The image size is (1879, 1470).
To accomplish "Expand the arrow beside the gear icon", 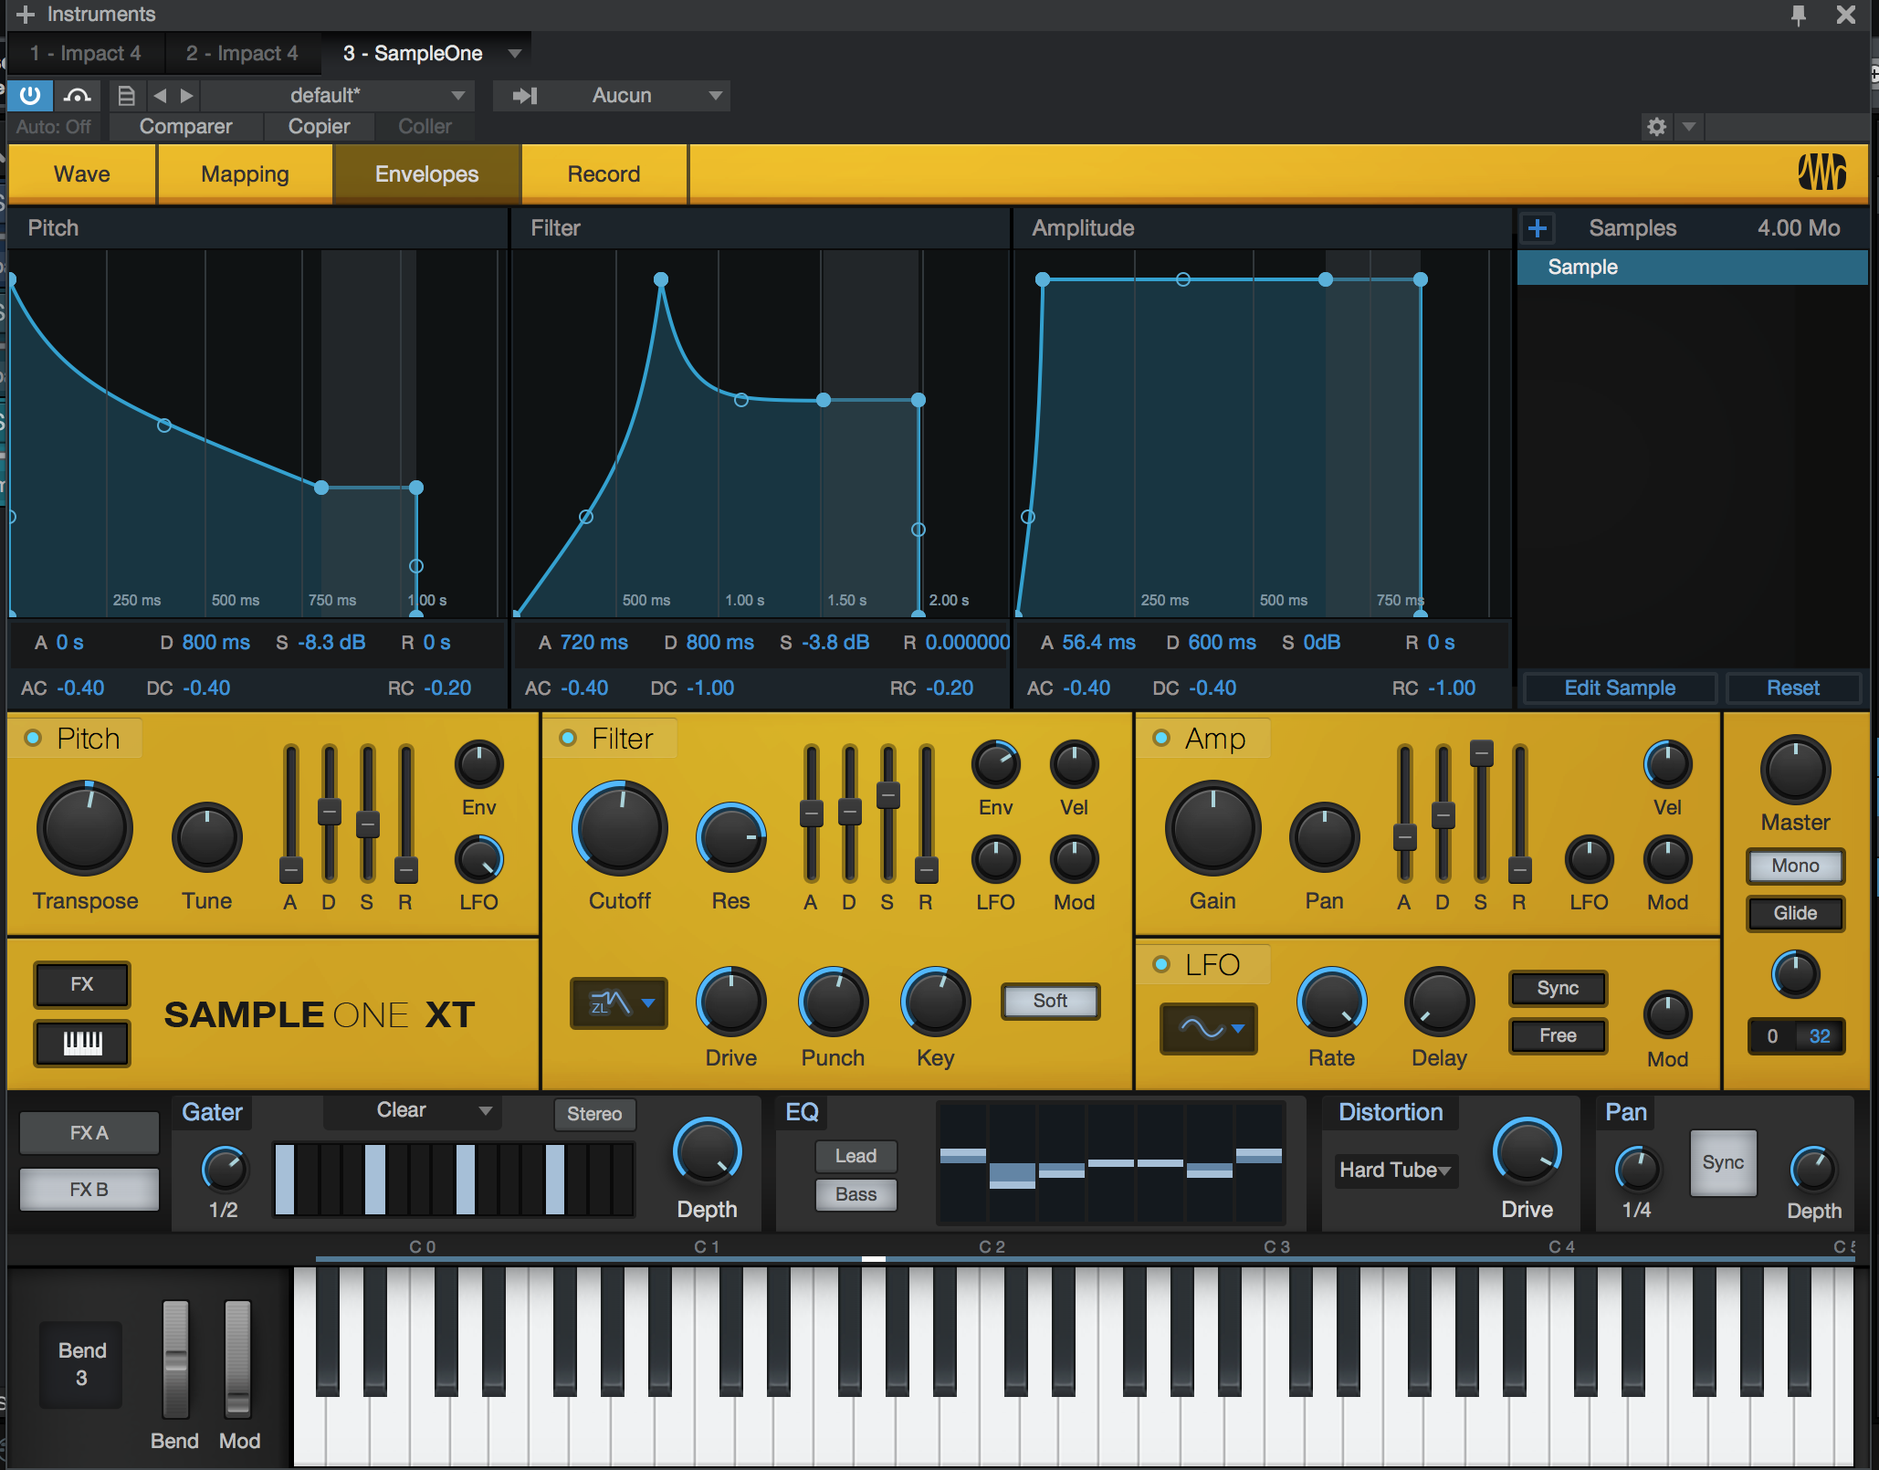I will point(1689,126).
